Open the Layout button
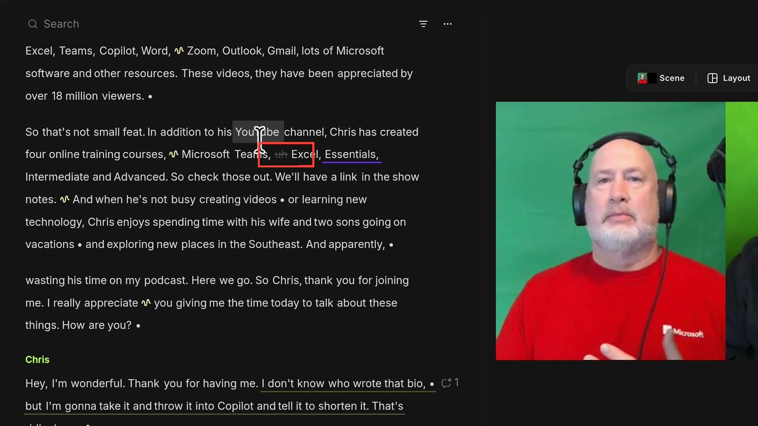 (729, 78)
